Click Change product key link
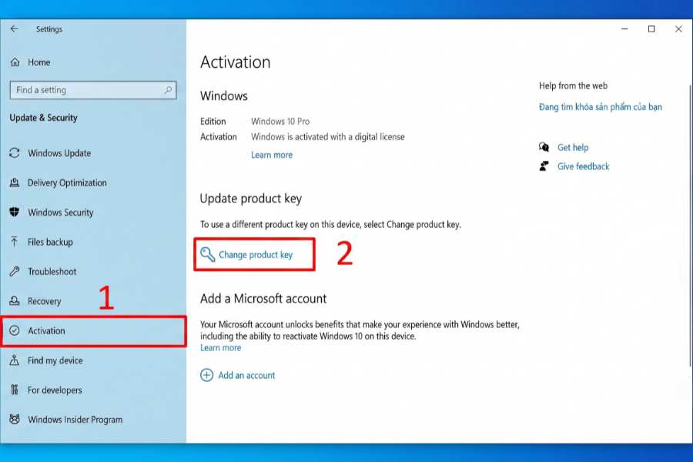Viewport: 693px width, 462px height. [x=256, y=255]
